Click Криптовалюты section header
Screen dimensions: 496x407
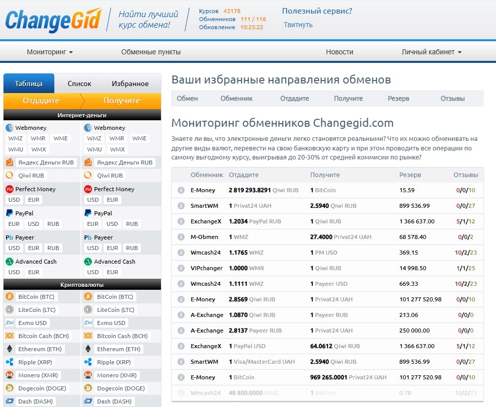point(82,285)
